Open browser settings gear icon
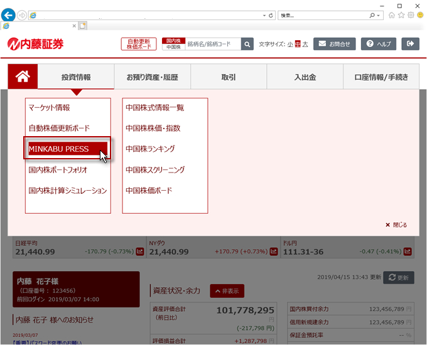This screenshot has height=345, width=427. (411, 15)
